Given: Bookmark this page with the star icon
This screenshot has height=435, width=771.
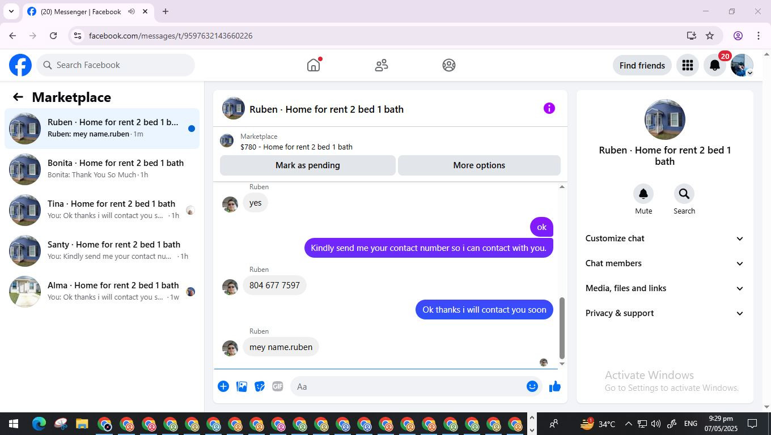Looking at the screenshot, I should [x=710, y=36].
